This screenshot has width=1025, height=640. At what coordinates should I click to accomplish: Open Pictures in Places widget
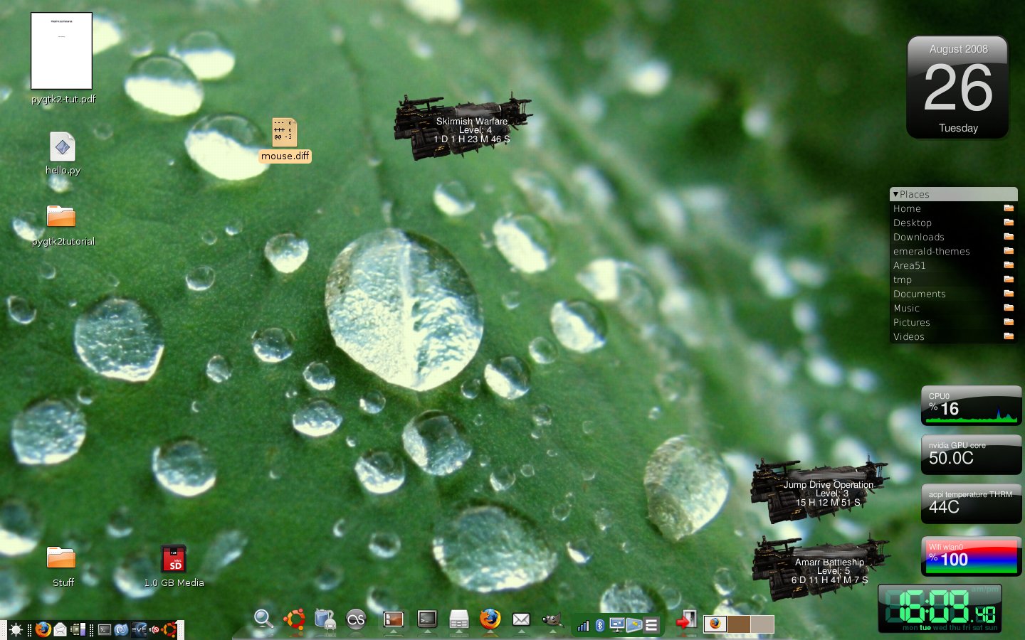(x=953, y=322)
